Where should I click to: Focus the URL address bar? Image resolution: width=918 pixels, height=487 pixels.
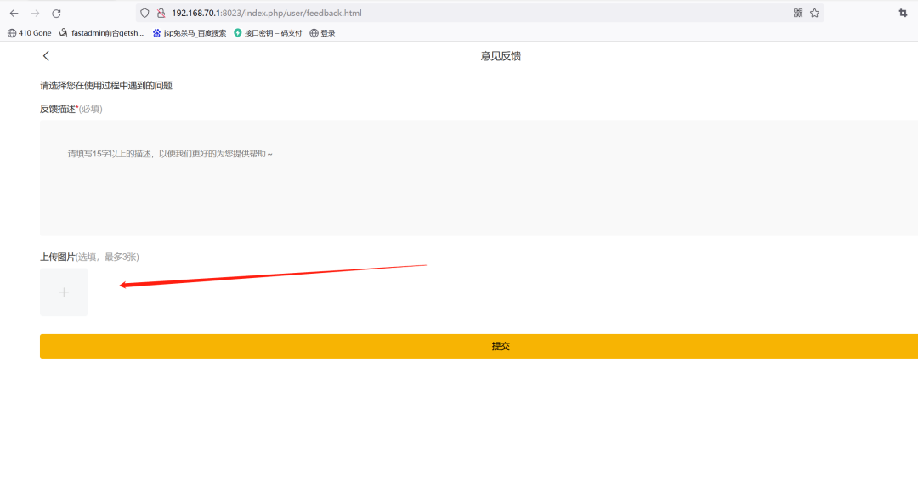tap(479, 13)
